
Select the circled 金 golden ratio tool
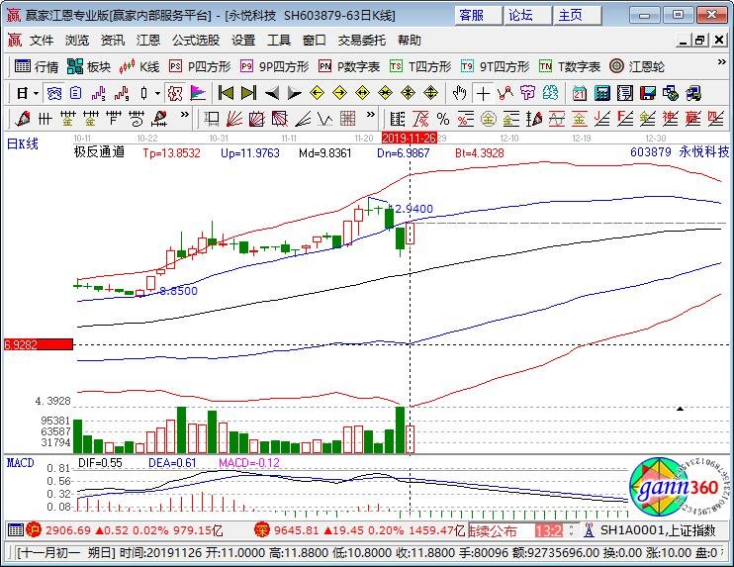[489, 119]
